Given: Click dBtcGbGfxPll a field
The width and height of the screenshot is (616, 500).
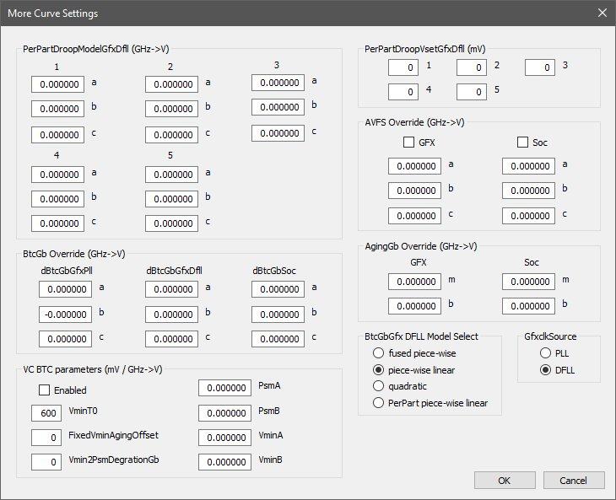Looking at the screenshot, I should 65,289.
